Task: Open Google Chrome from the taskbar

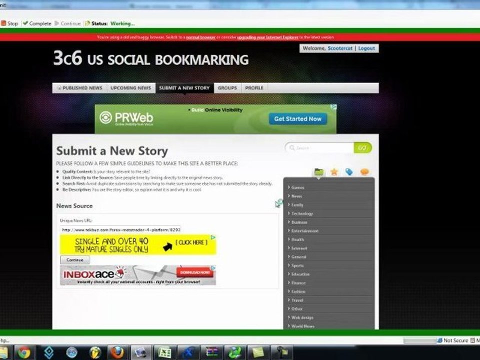Action: coord(24,352)
